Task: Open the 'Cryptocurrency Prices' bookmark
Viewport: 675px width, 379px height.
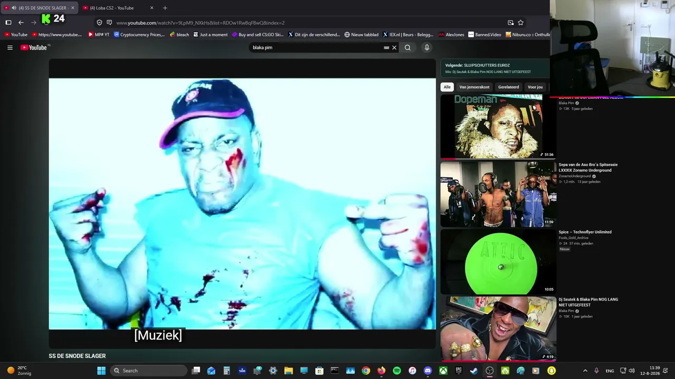Action: (139, 35)
